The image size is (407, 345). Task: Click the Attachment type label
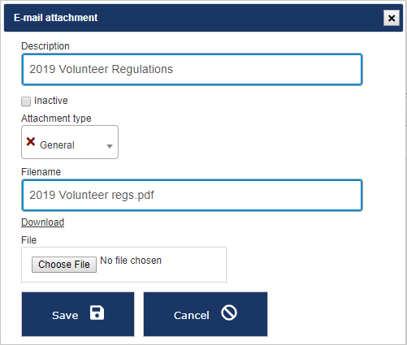click(x=56, y=119)
